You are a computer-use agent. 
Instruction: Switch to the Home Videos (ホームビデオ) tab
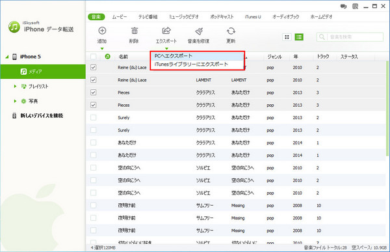[321, 17]
